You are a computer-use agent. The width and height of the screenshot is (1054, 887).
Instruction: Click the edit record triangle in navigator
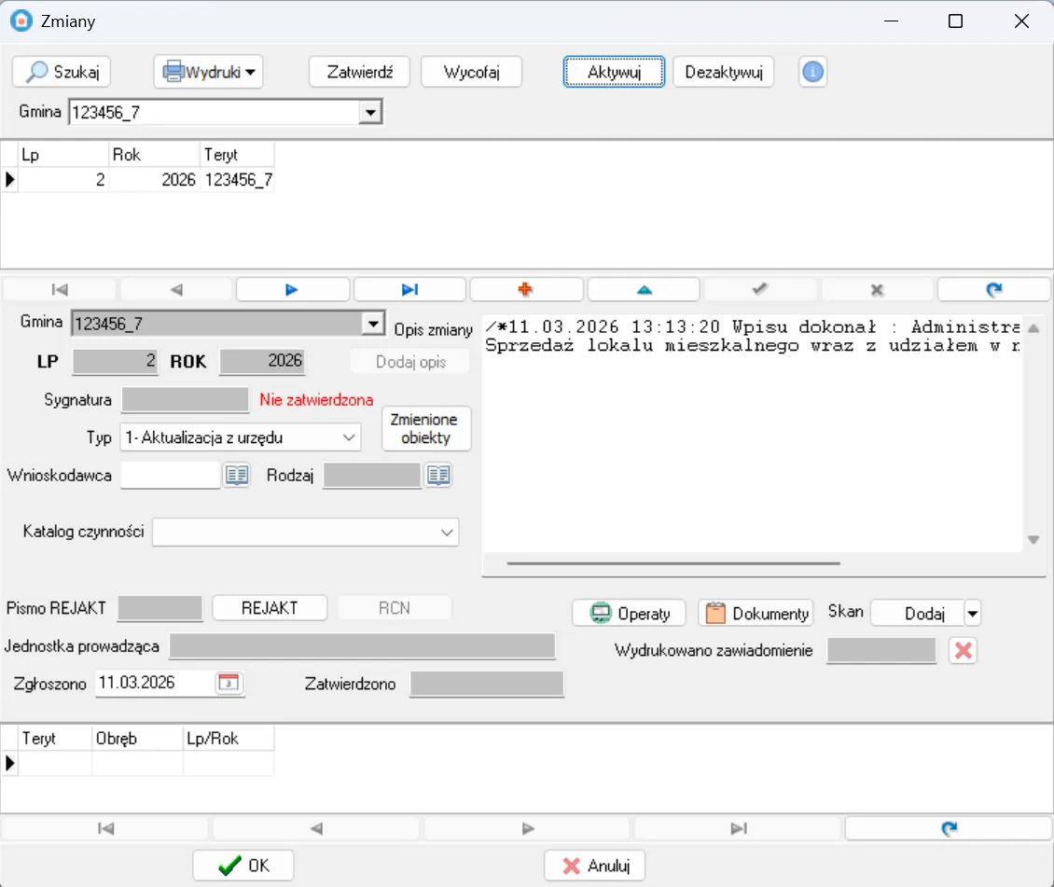(644, 290)
